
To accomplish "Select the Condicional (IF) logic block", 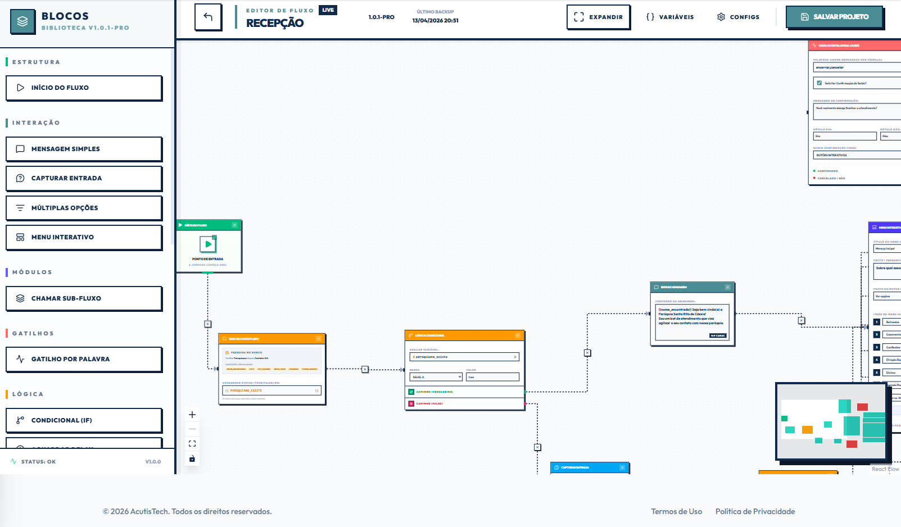I will point(84,420).
